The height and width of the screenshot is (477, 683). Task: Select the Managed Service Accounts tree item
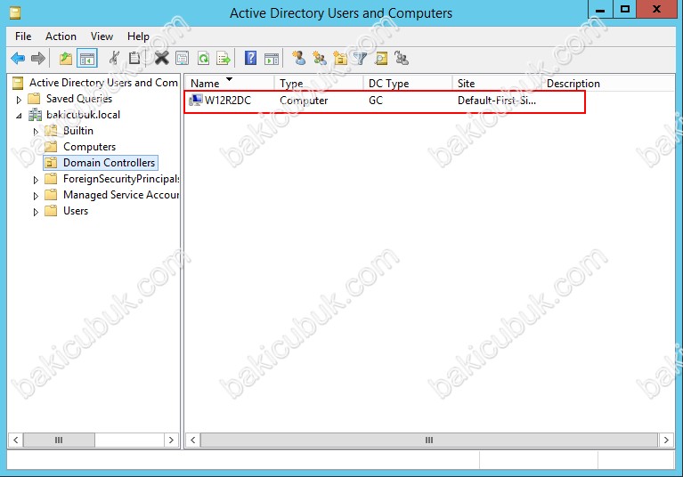[120, 195]
